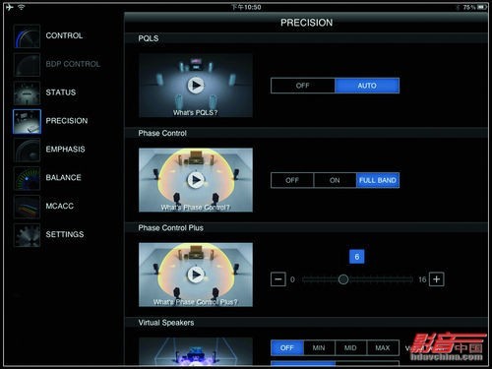
Task: Turn Phase Control OFF
Action: pyautogui.click(x=292, y=180)
